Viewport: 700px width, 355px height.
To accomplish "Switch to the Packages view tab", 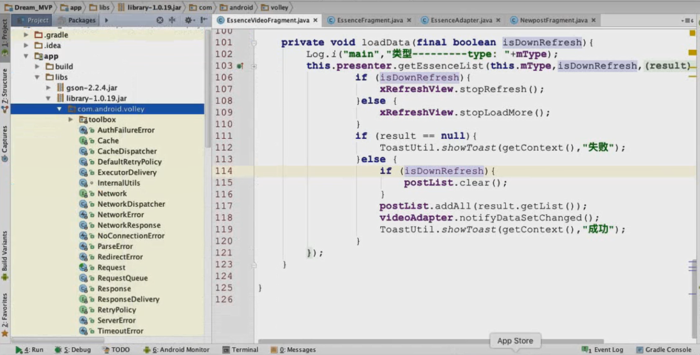I will click(77, 20).
